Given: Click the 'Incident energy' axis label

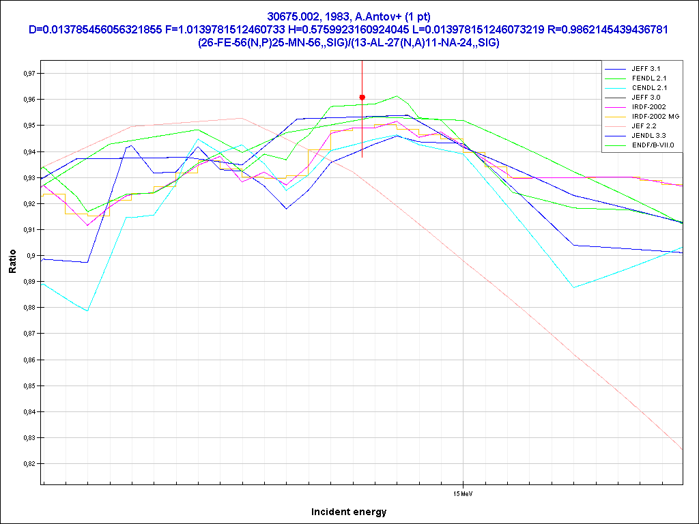Looking at the screenshot, I should point(349,512).
